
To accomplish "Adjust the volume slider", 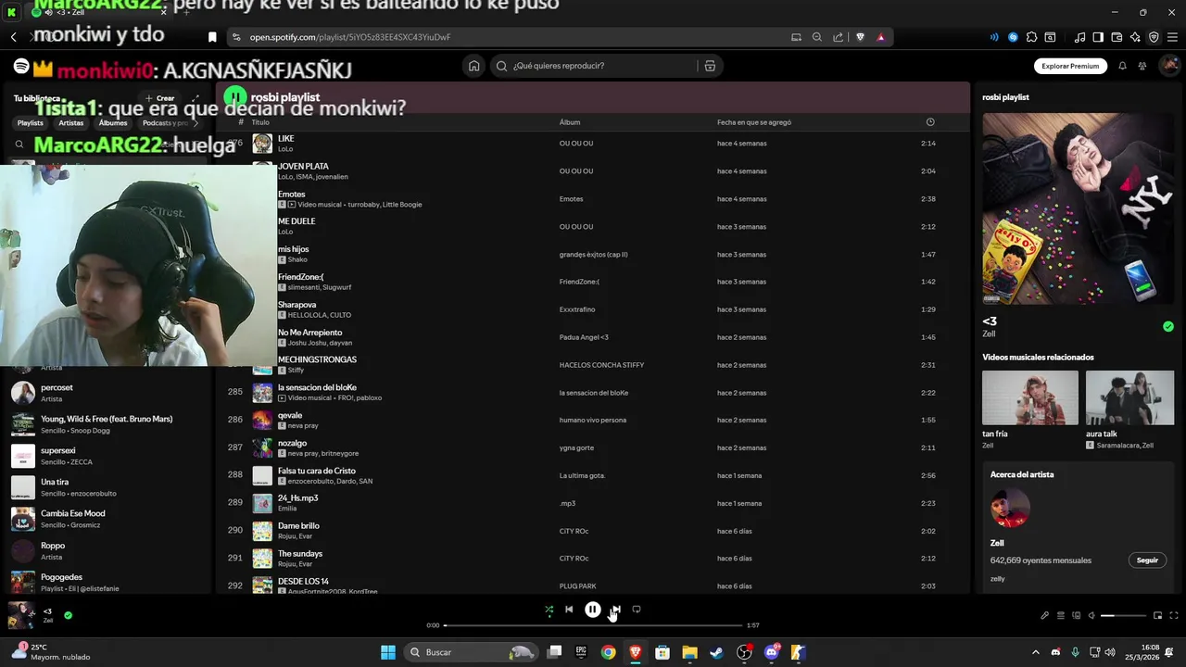I will click(1121, 616).
